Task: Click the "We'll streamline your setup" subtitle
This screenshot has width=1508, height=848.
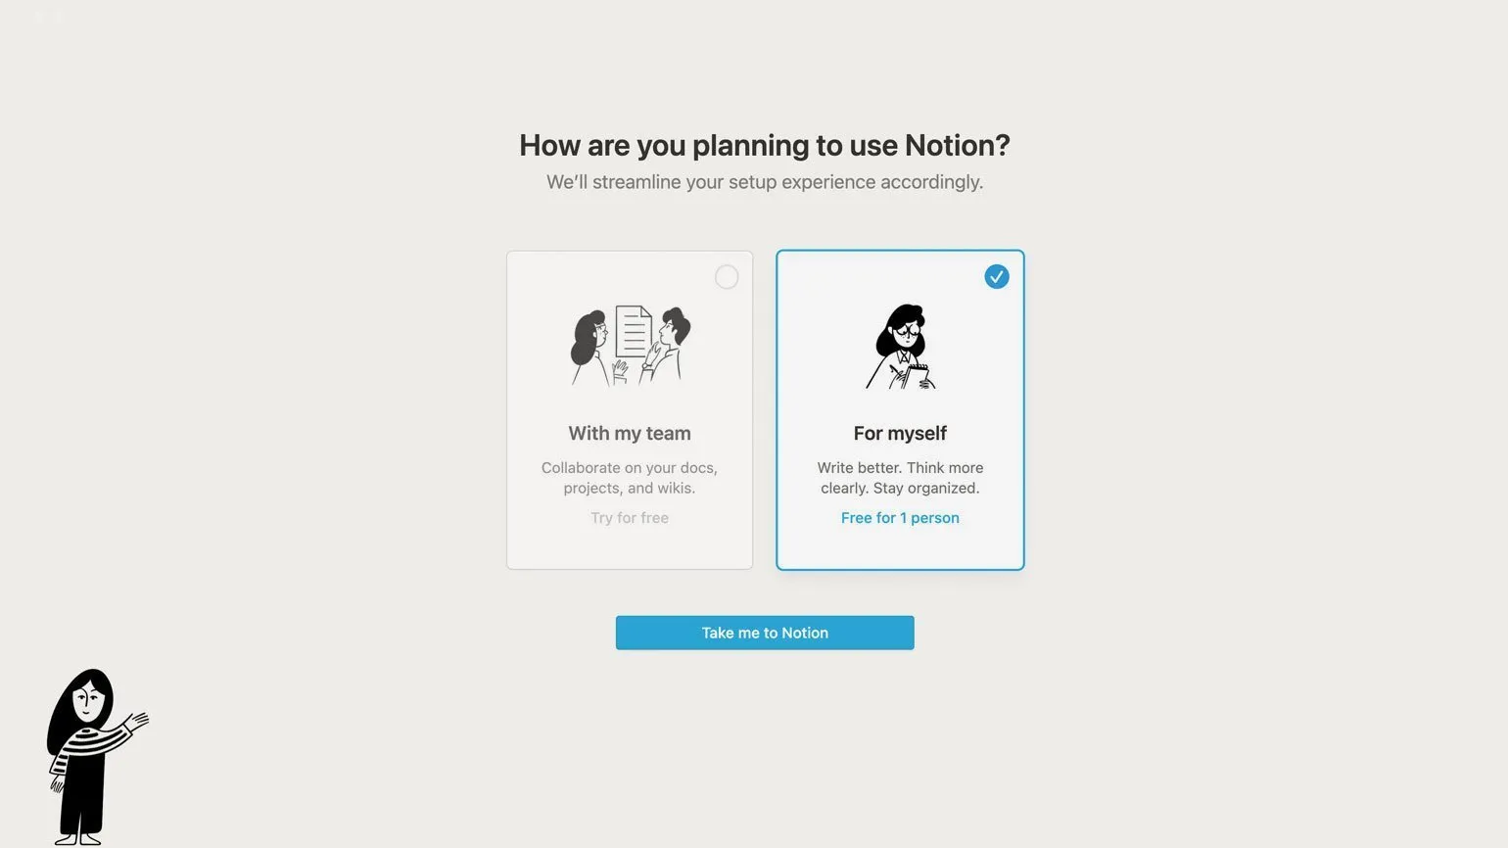Action: pyautogui.click(x=764, y=182)
